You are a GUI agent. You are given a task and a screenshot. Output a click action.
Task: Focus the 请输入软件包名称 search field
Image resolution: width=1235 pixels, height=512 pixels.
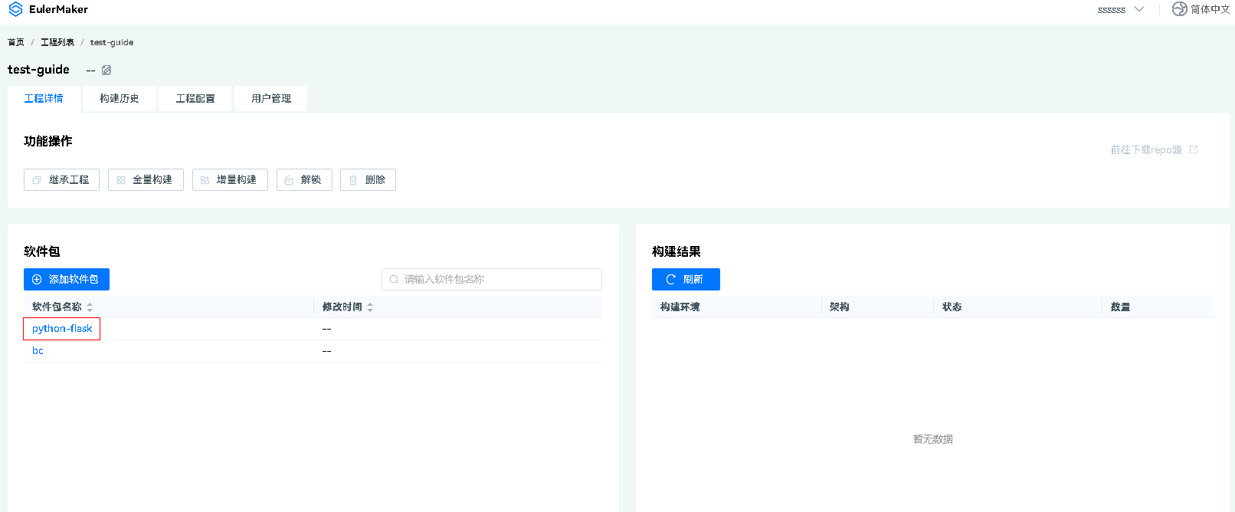pos(498,280)
